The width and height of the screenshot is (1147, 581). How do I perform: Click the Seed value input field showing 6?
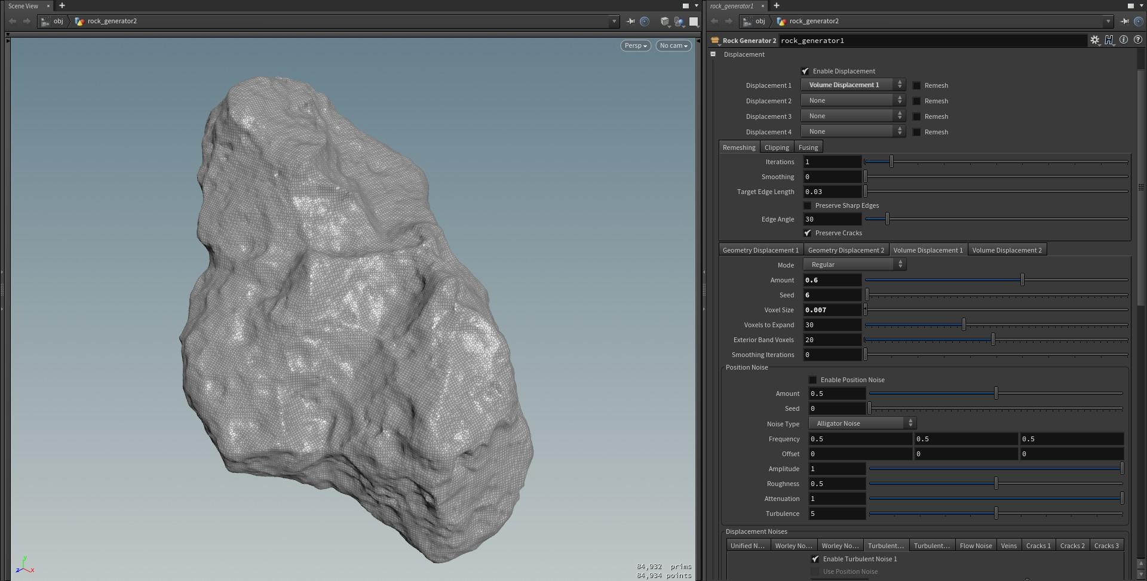[832, 294]
